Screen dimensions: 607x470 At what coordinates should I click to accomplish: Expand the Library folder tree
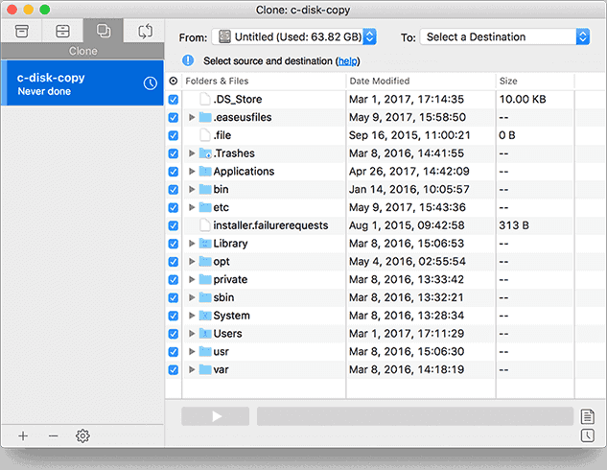(x=192, y=244)
